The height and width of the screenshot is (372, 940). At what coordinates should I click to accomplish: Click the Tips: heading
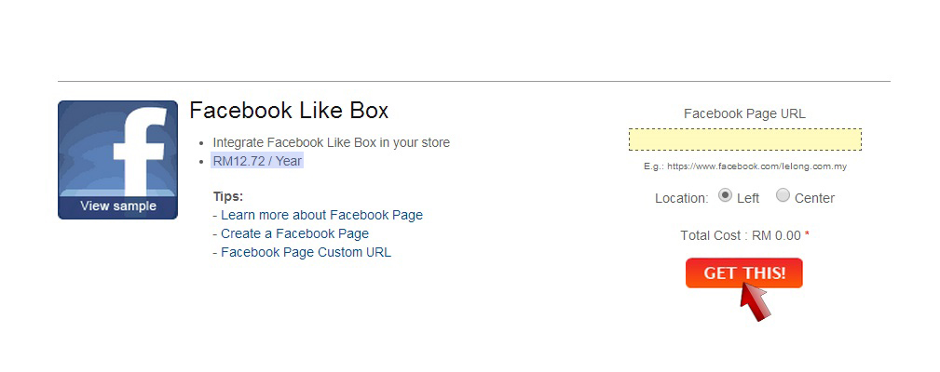coord(228,197)
